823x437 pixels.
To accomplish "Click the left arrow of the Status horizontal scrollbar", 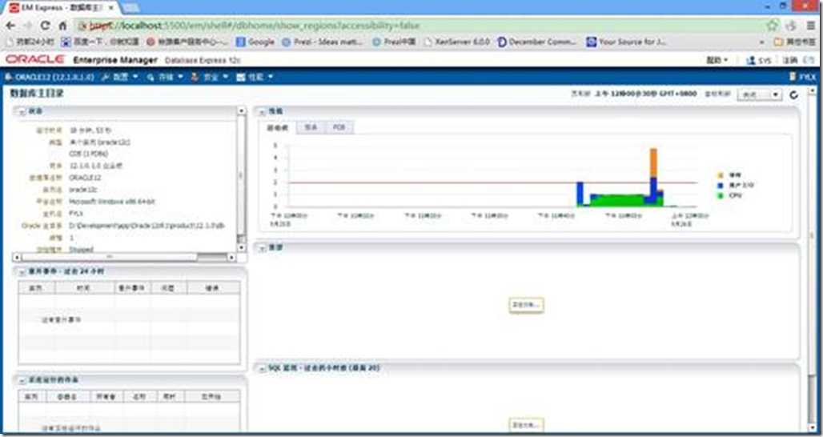I will pos(17,257).
